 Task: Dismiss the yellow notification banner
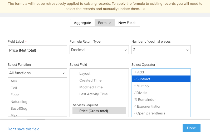point(144,9)
